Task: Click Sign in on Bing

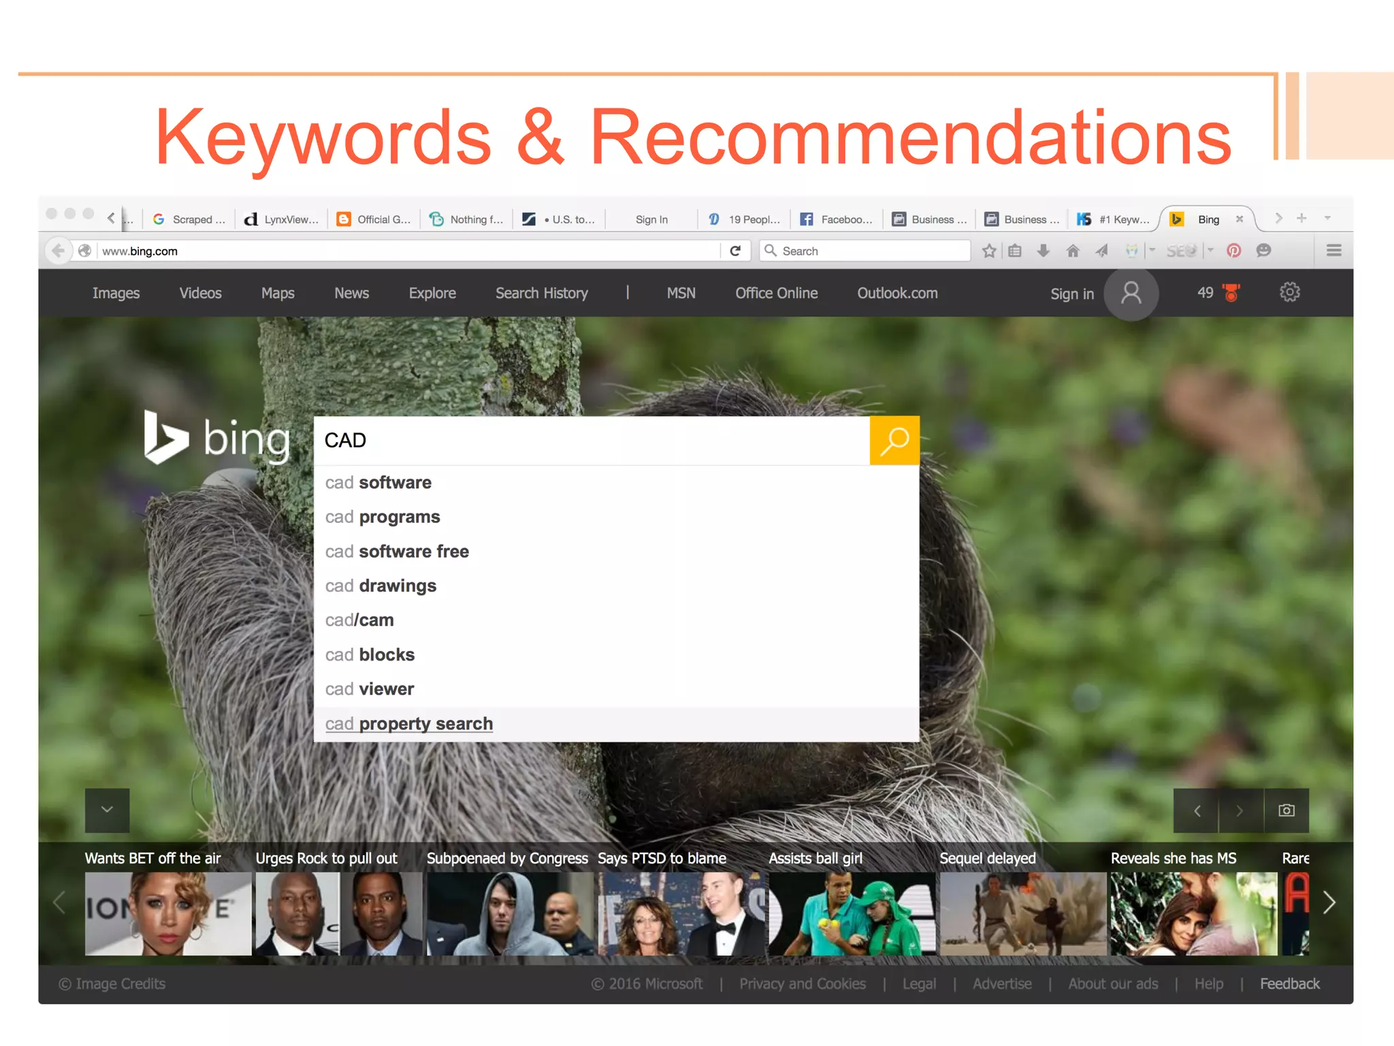Action: (x=1071, y=294)
